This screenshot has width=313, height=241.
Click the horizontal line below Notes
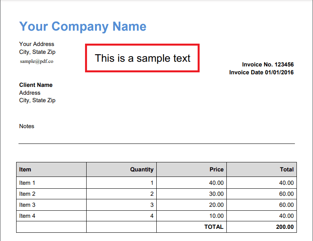pos(157,144)
